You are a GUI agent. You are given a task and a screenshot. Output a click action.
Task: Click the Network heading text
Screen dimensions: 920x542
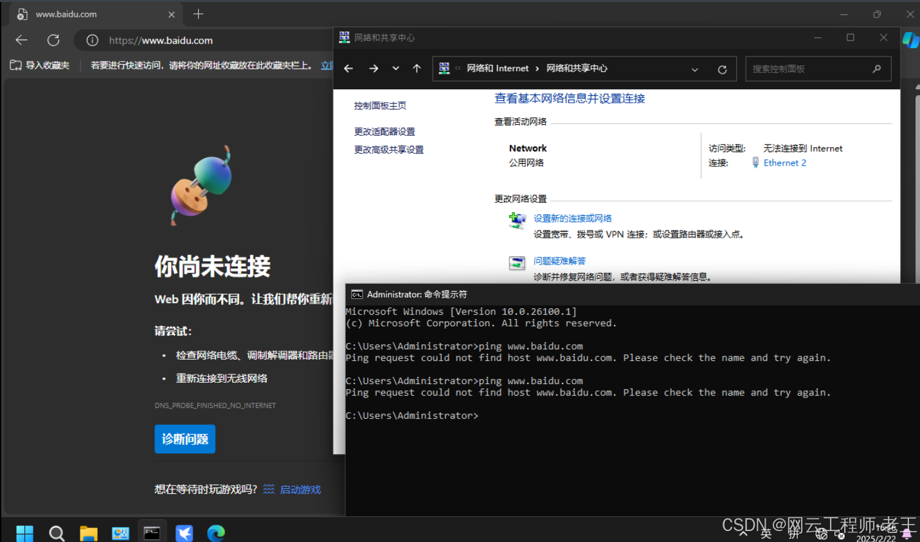click(528, 148)
